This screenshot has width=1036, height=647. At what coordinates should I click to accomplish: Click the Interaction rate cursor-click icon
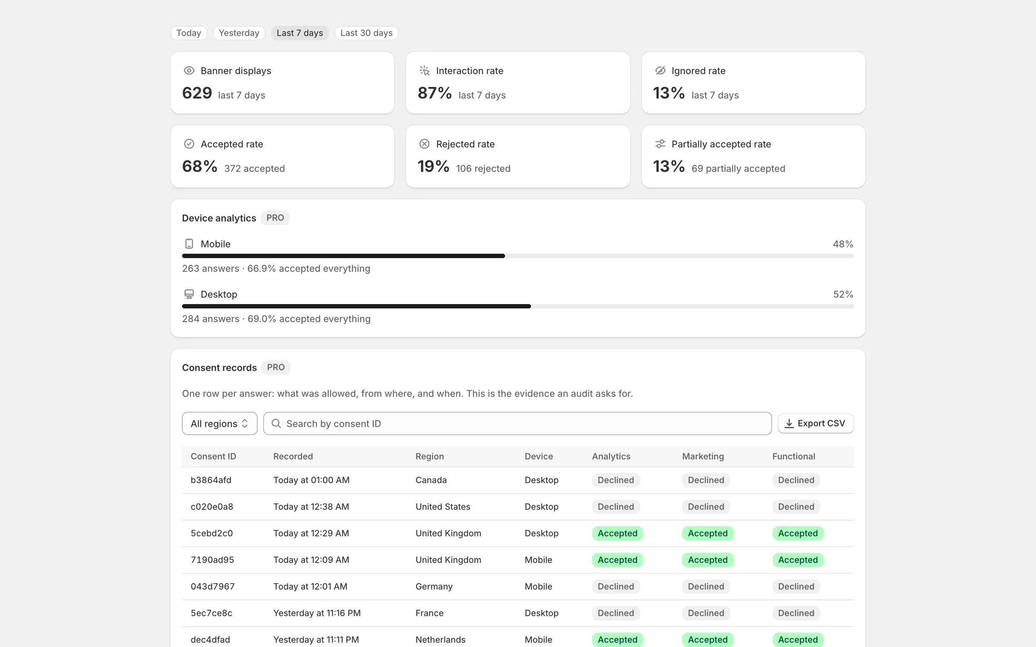424,70
